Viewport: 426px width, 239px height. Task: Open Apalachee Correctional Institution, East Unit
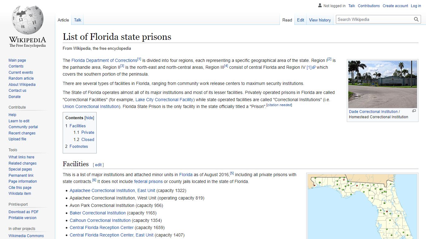point(112,190)
